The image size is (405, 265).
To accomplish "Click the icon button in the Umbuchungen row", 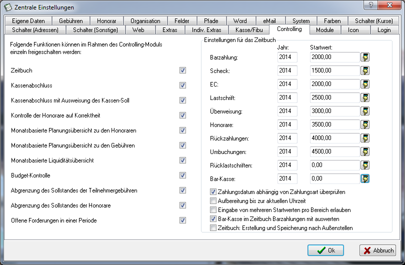I will 365,151.
